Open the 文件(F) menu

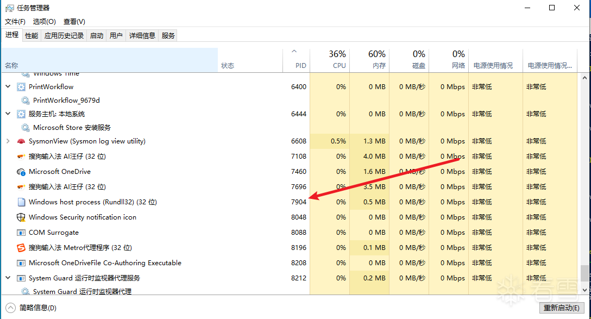pos(15,22)
